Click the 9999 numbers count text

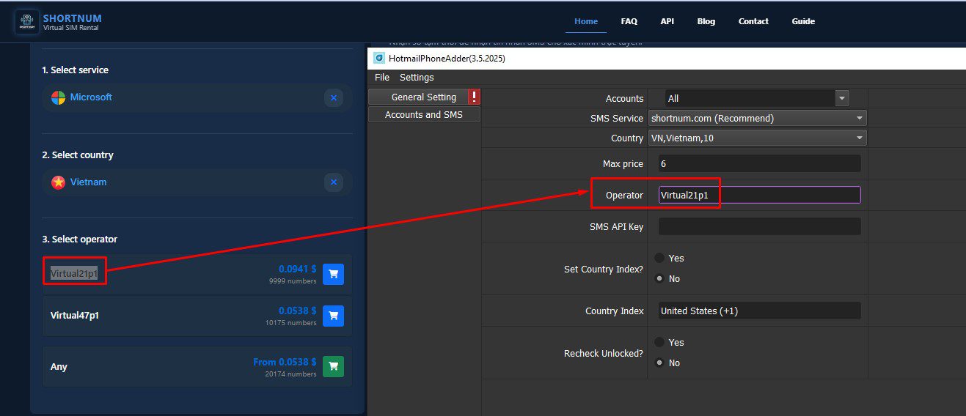pyautogui.click(x=293, y=281)
